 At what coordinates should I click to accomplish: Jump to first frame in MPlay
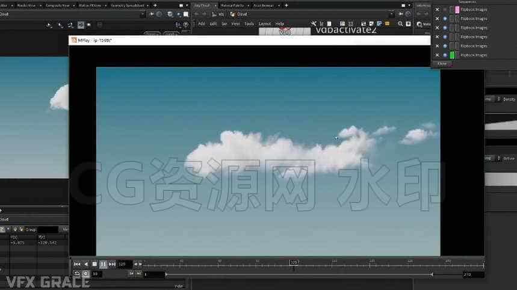[x=77, y=264]
